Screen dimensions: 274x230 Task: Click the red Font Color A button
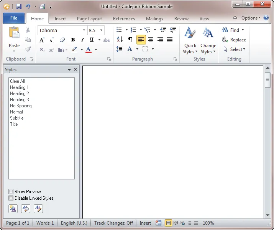click(x=89, y=49)
